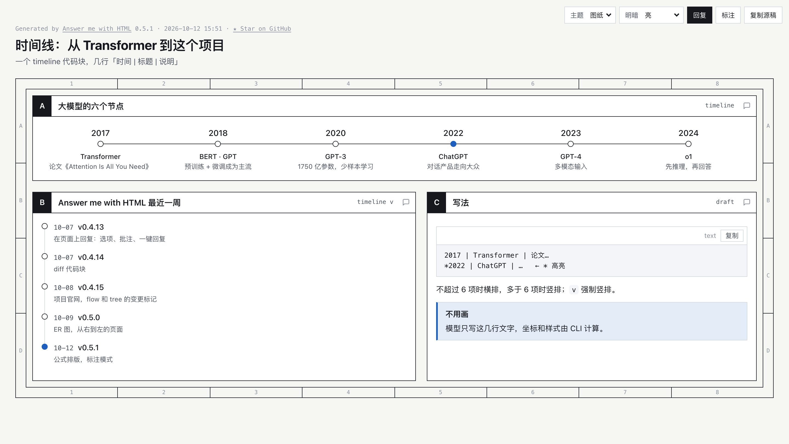Click text ER 图，从右到左的页面
The width and height of the screenshot is (789, 444).
88,329
